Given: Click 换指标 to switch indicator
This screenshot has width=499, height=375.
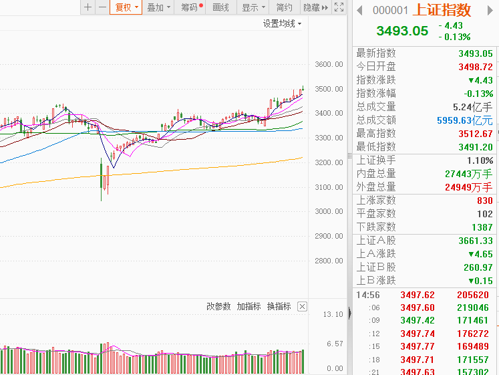Looking at the screenshot, I should coord(279,307).
